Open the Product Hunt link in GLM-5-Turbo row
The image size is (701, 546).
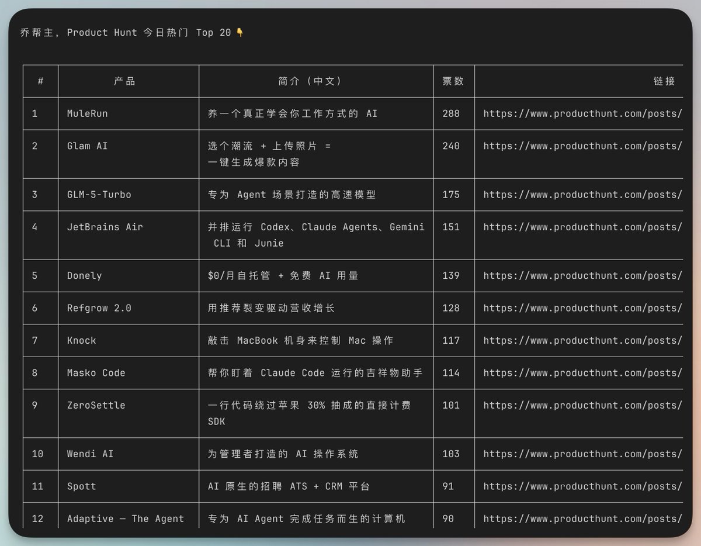click(583, 195)
